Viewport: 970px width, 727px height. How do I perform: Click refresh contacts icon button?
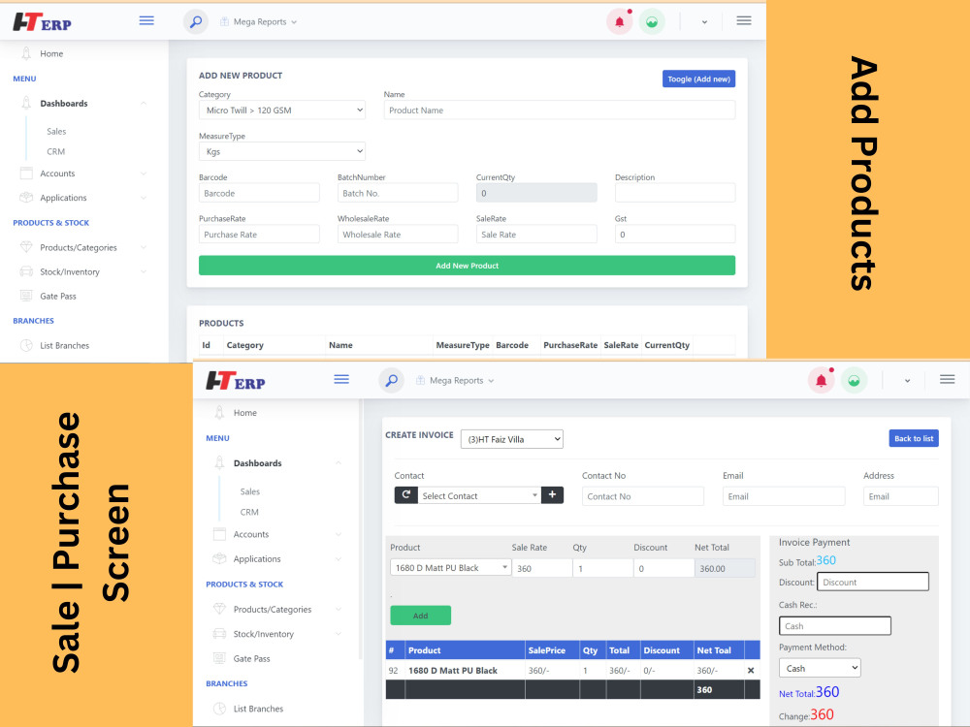click(x=405, y=495)
